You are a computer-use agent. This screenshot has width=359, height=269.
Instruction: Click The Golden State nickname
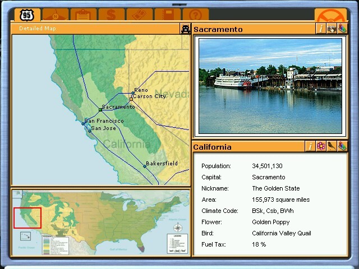pyautogui.click(x=276, y=188)
